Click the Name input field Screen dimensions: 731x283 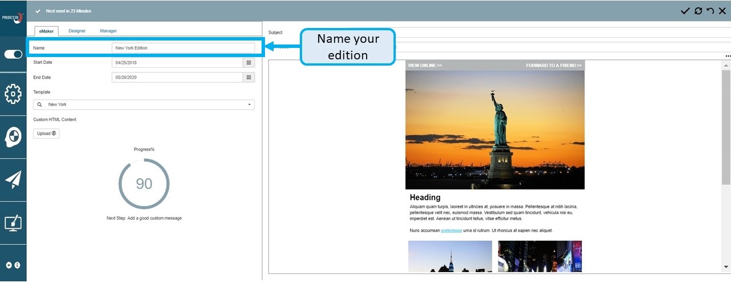pos(183,48)
